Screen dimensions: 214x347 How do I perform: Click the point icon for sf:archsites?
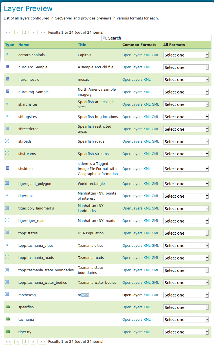[x=7, y=104]
